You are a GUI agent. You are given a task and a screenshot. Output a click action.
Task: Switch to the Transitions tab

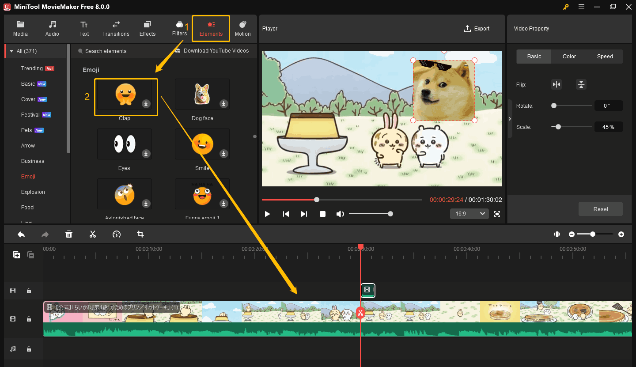pyautogui.click(x=116, y=29)
